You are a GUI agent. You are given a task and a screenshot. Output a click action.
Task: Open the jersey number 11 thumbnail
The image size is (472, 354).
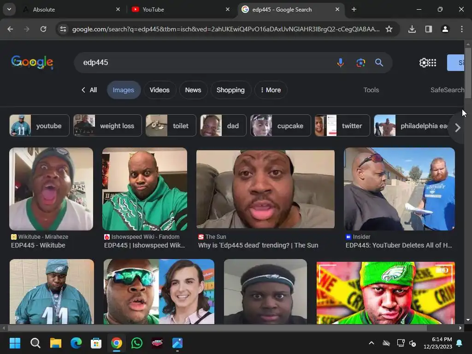click(52, 291)
